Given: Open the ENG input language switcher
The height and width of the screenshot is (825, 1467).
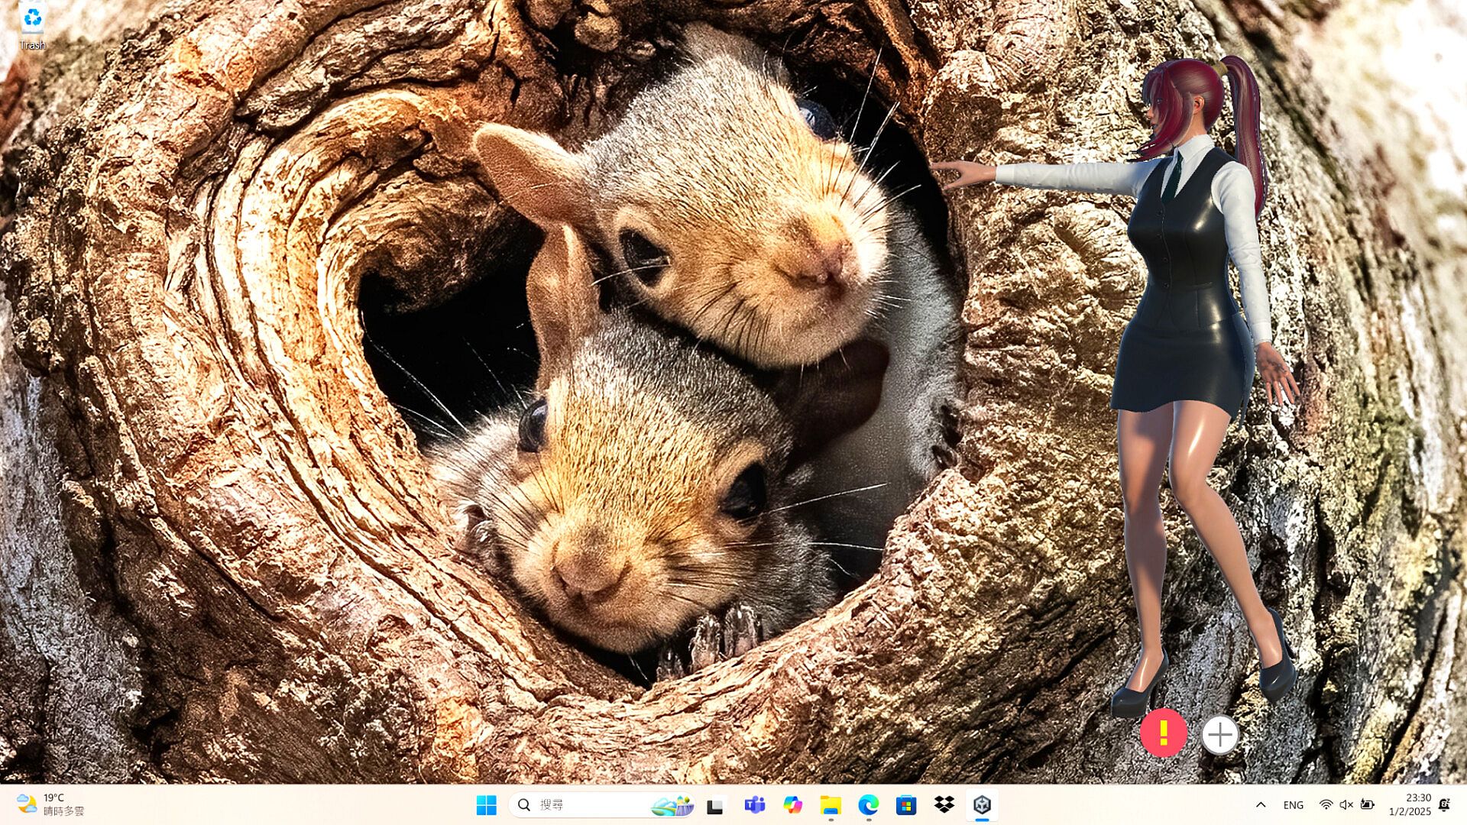Looking at the screenshot, I should click(1294, 805).
